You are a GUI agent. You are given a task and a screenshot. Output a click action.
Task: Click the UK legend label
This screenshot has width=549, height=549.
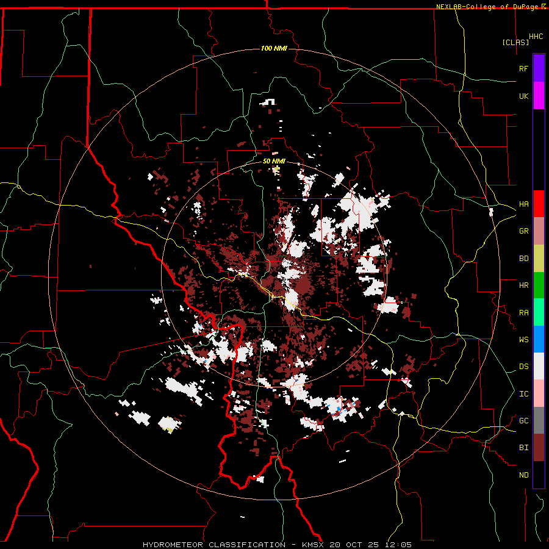[523, 96]
